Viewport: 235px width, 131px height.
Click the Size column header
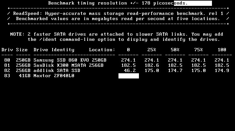pyautogui.click(x=22, y=50)
